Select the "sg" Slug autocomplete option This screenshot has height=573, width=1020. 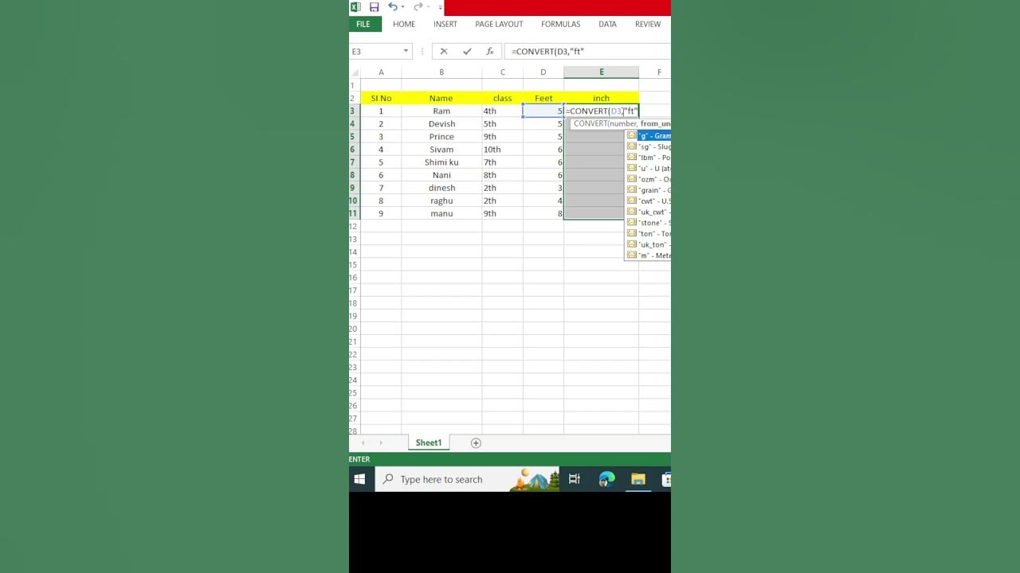tap(648, 146)
